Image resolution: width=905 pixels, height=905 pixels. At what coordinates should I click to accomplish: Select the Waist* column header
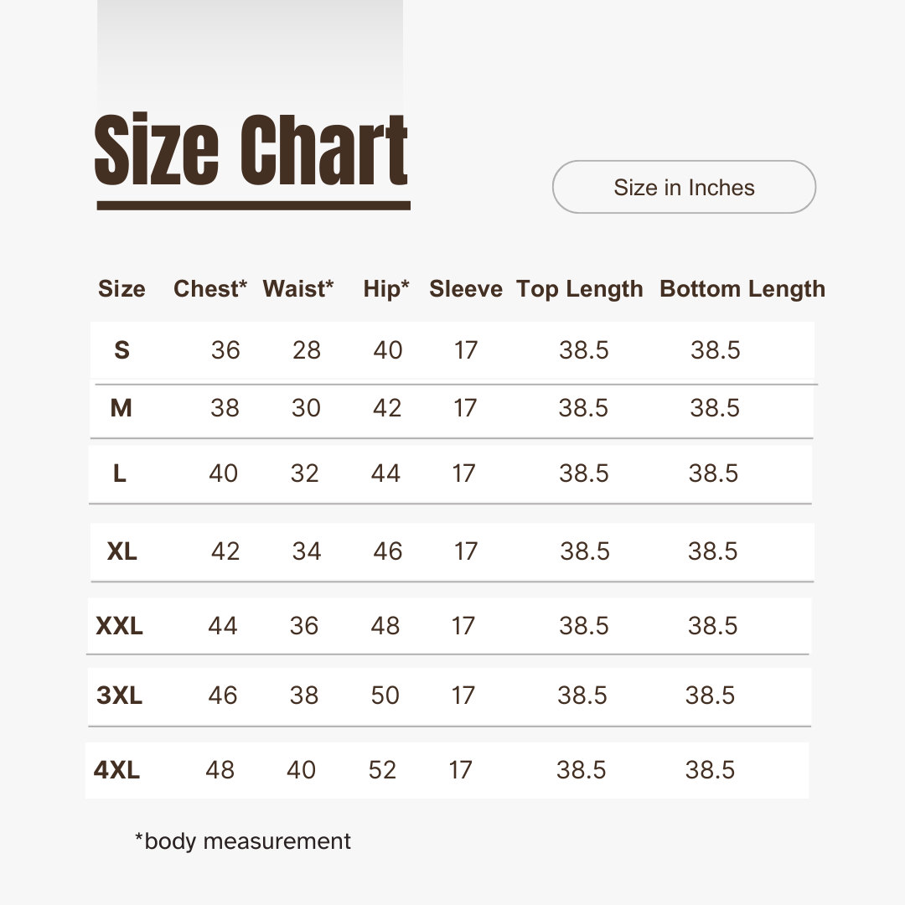pyautogui.click(x=298, y=289)
